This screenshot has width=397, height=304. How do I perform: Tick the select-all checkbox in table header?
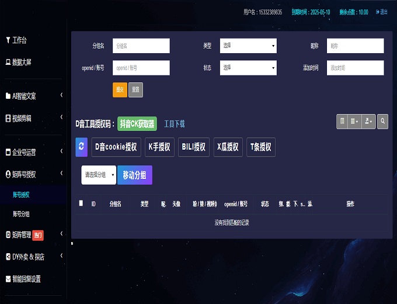click(x=81, y=203)
